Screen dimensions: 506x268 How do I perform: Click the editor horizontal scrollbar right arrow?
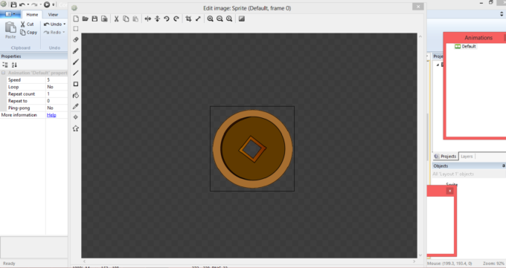(x=414, y=261)
